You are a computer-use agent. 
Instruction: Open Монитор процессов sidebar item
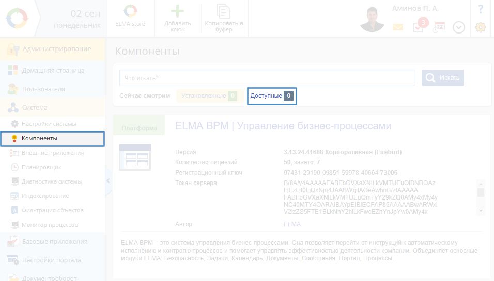(x=52, y=225)
